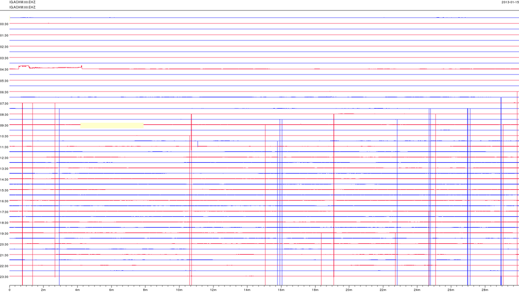Select the 13:30 time row label
519x292 pixels.
click(x=4, y=169)
